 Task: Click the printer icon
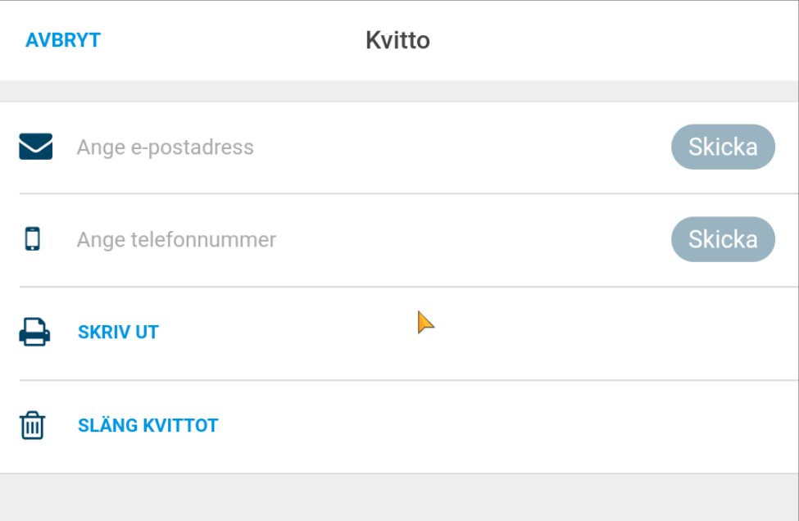tap(34, 332)
